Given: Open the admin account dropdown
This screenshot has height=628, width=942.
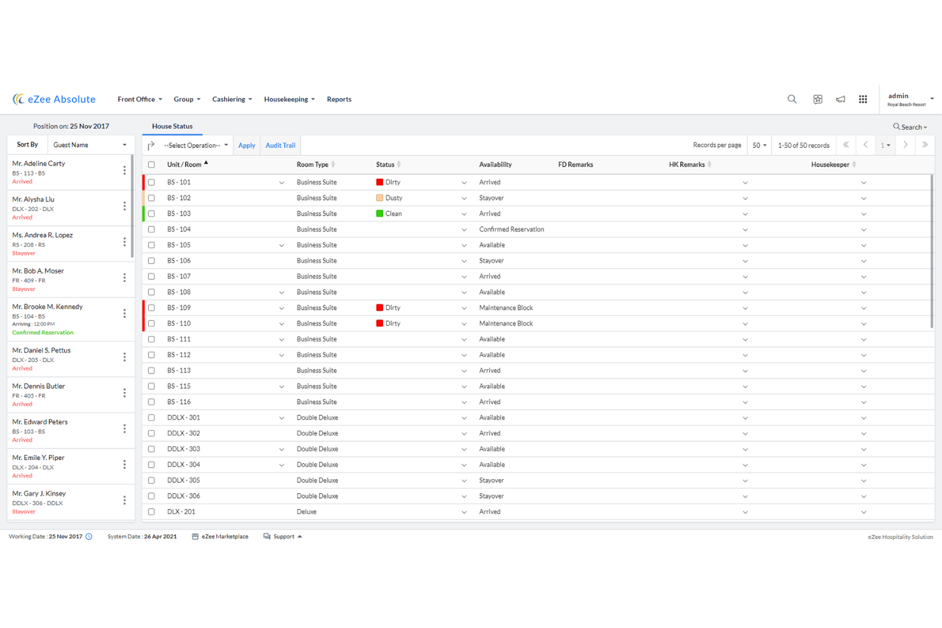Looking at the screenshot, I should tap(911, 99).
